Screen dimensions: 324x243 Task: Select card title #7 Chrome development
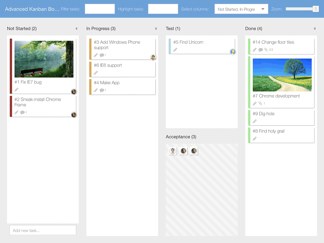tap(276, 96)
